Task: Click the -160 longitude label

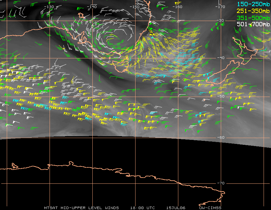Action: 177,7
